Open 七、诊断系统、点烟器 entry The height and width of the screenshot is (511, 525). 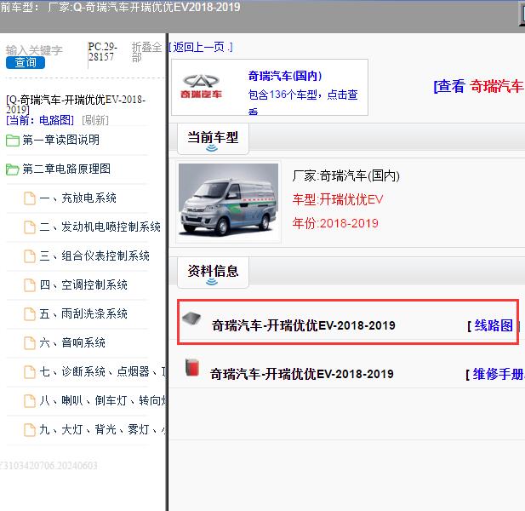[x=102, y=371]
